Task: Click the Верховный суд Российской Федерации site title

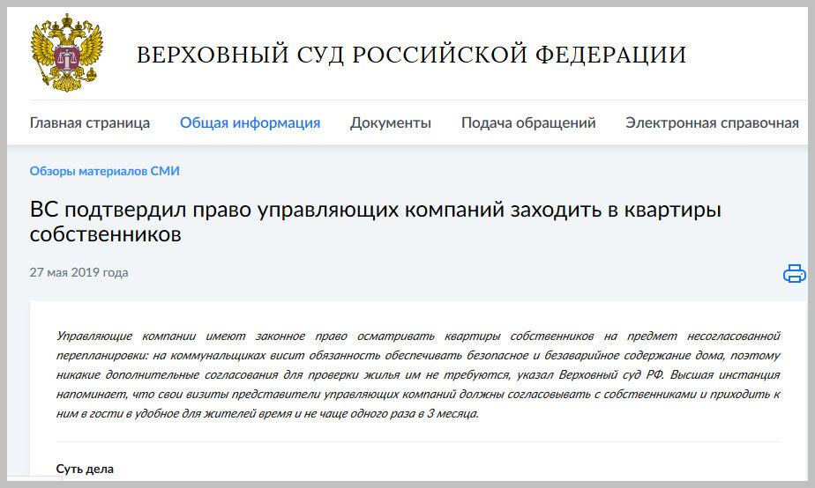Action: (x=411, y=55)
